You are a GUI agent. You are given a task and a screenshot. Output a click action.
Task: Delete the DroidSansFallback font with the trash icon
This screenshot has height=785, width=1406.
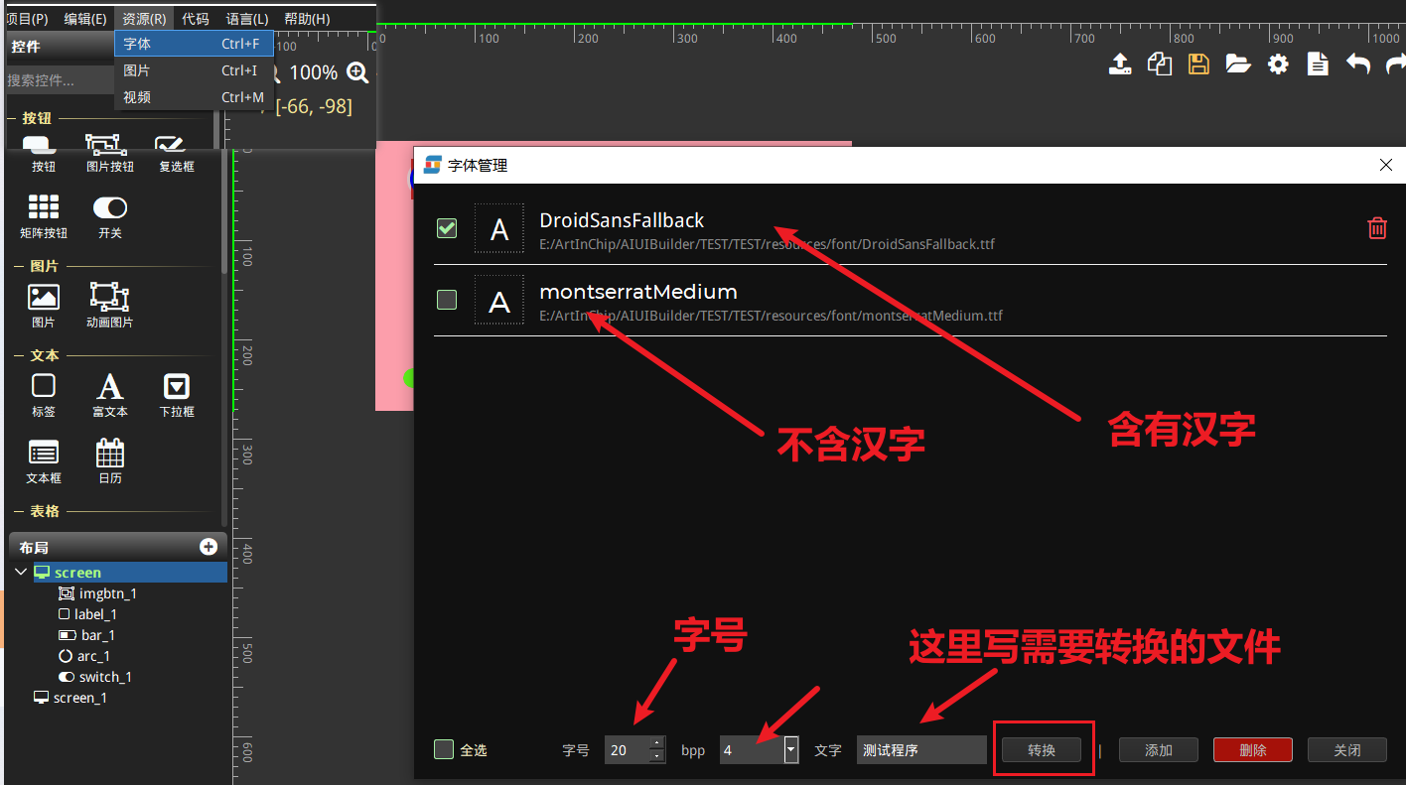point(1377,228)
